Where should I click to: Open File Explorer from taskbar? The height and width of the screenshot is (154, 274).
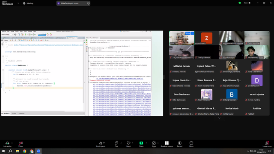coord(18,151)
